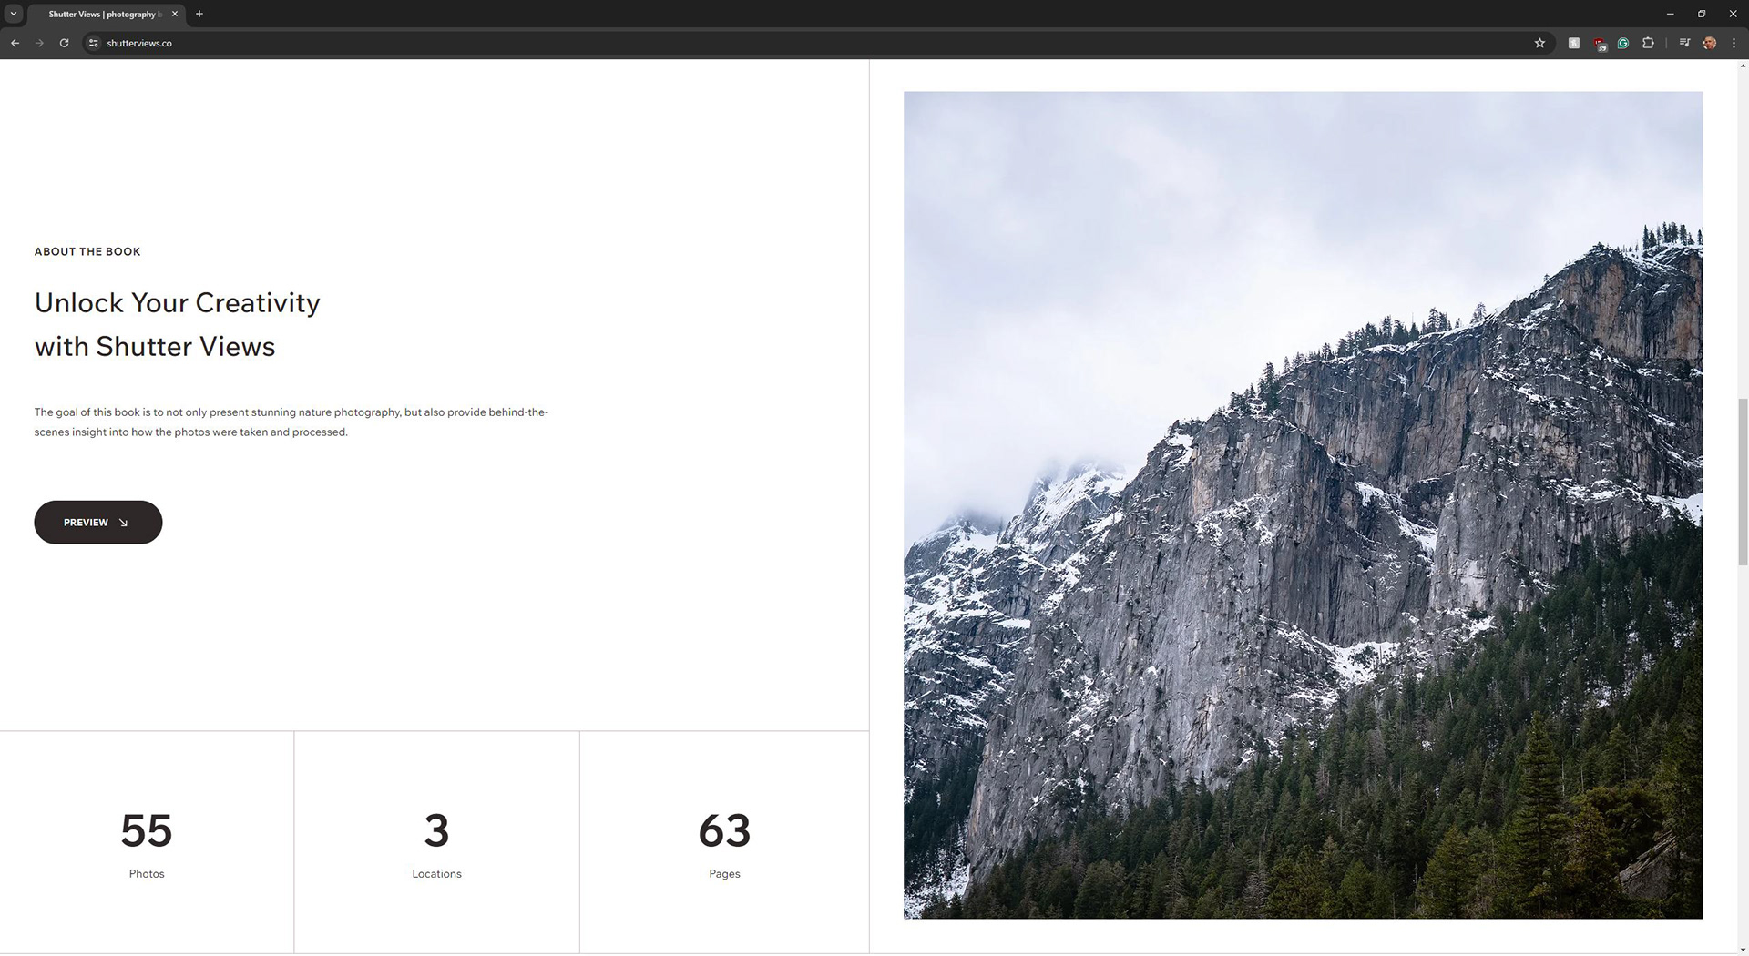Open the Chrome three-dot menu
1749x956 pixels.
click(1734, 43)
